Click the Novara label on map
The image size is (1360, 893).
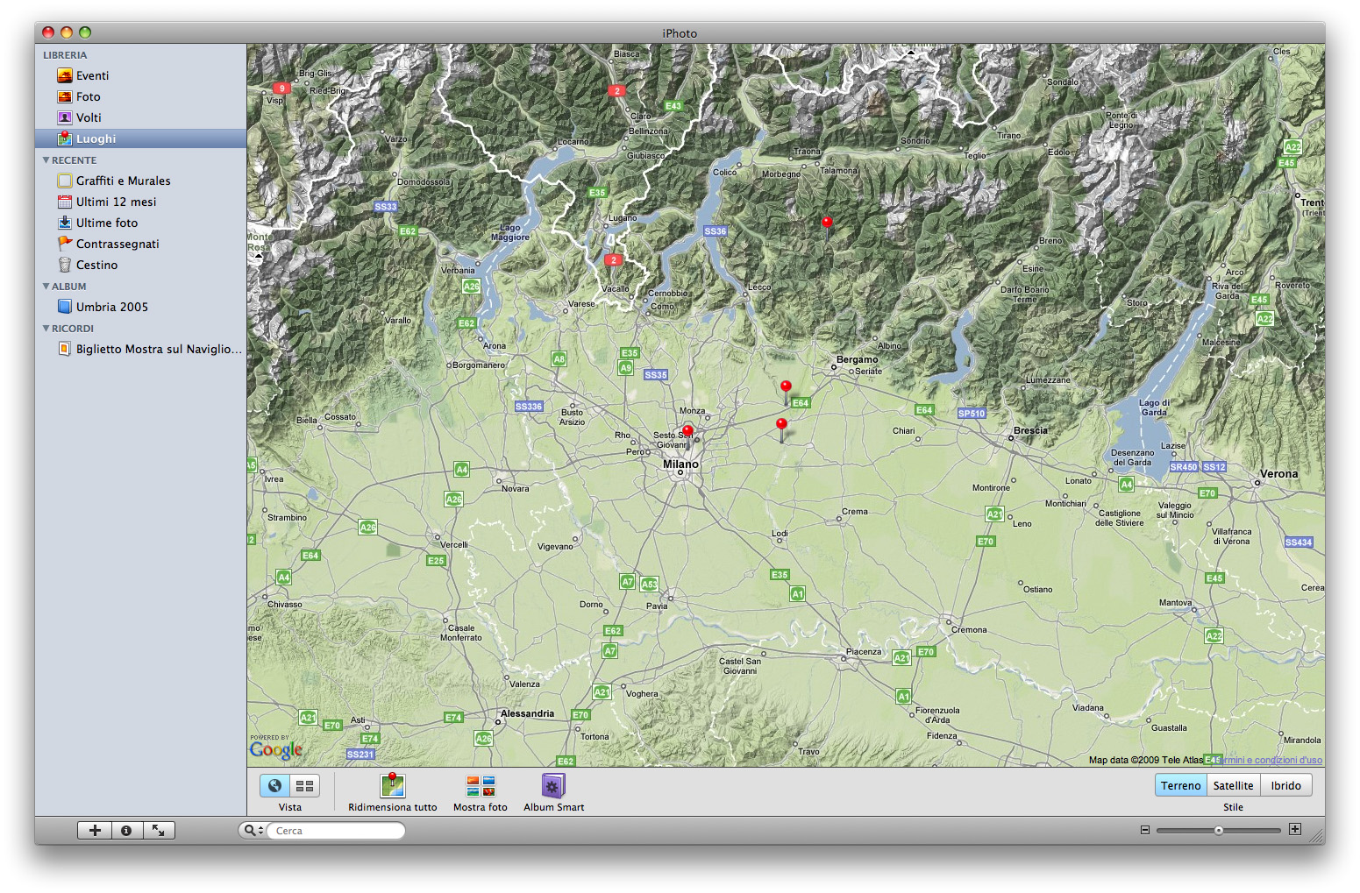(x=516, y=488)
